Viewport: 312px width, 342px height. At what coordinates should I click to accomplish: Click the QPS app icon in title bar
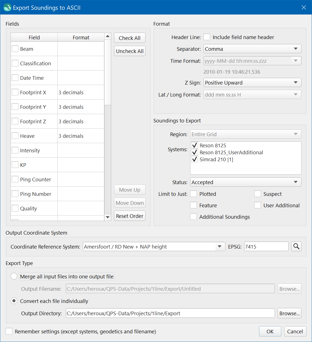8,8
